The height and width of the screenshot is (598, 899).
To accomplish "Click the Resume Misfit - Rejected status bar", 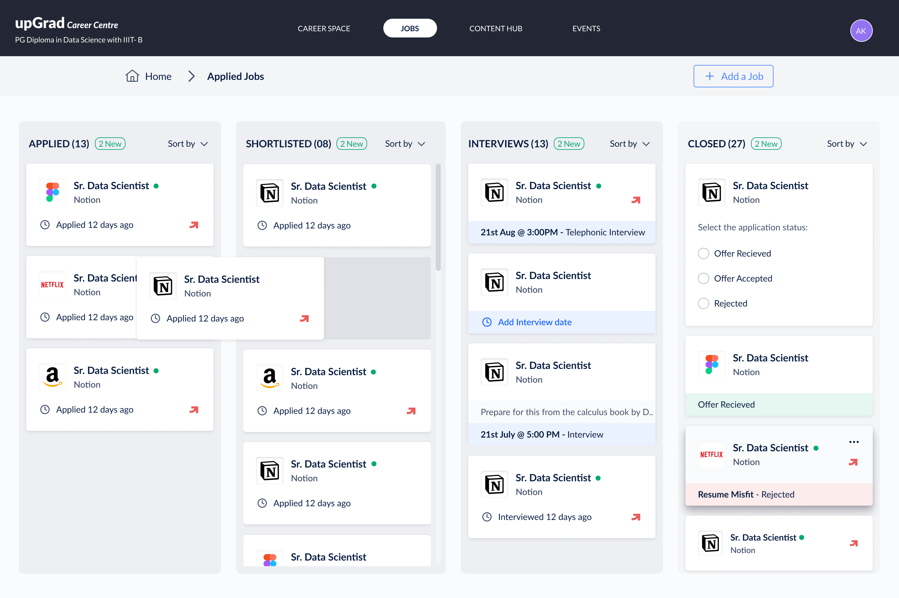I will click(779, 494).
